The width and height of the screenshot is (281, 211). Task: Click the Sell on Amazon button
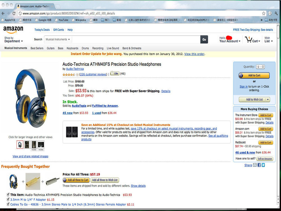pos(265,159)
